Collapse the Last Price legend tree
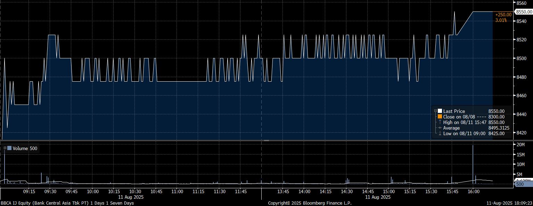 pos(435,111)
